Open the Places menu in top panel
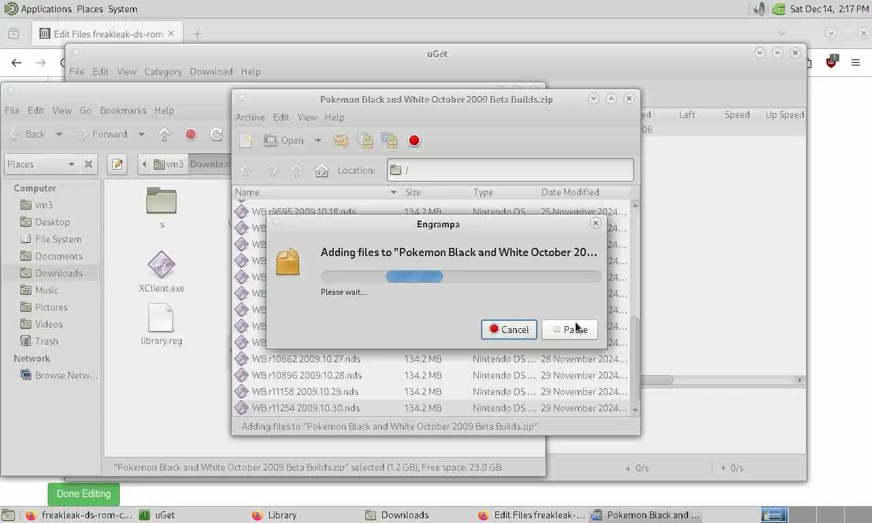872x523 pixels. 89,9
